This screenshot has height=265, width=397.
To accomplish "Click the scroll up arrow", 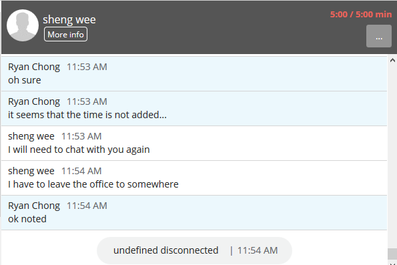I will click(392, 60).
